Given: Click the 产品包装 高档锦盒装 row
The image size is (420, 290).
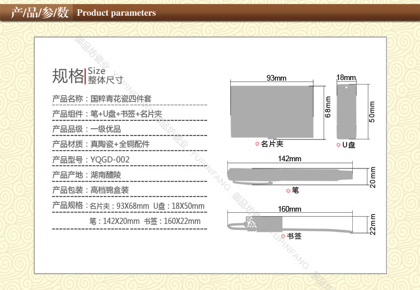Looking at the screenshot, I should [91, 190].
